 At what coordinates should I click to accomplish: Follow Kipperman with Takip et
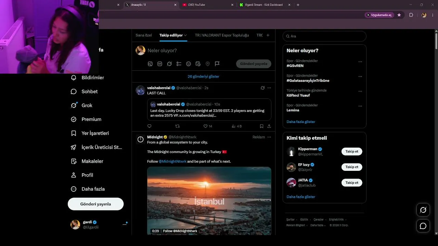point(352,151)
